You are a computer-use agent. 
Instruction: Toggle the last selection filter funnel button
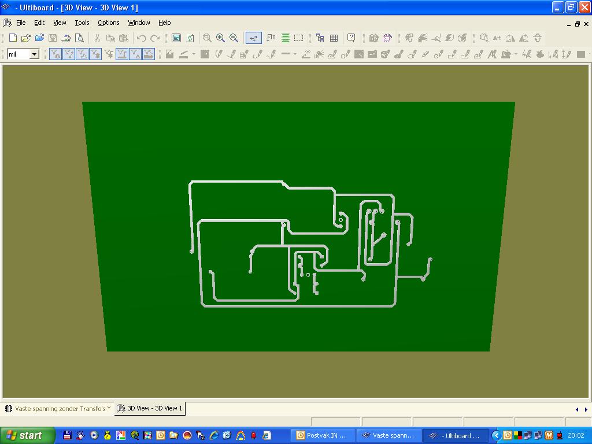tap(149, 54)
